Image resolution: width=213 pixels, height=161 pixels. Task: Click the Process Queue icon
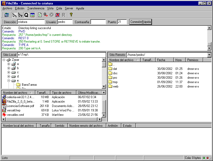pyautogui.click(x=46, y=15)
